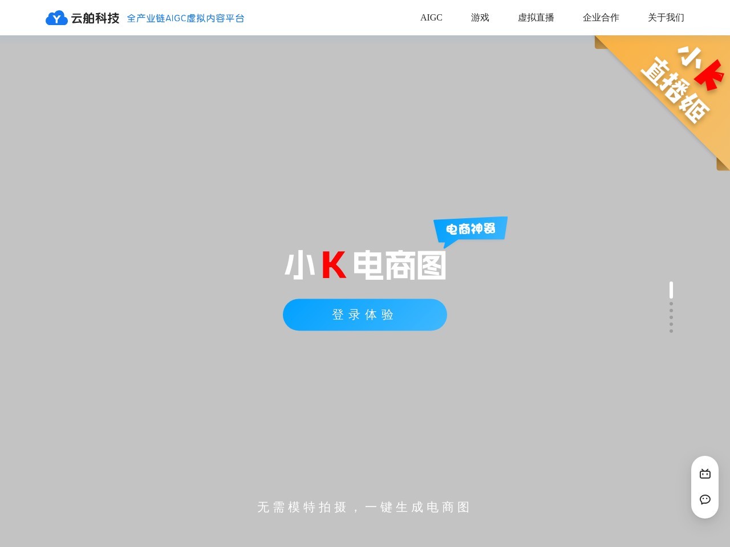
Task: Click the active white carousel indicator
Action: pyautogui.click(x=671, y=289)
